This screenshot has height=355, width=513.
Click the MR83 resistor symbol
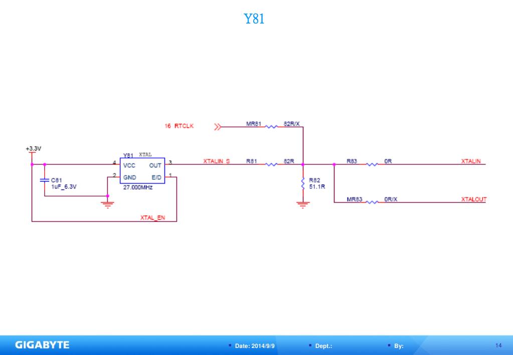click(x=372, y=203)
